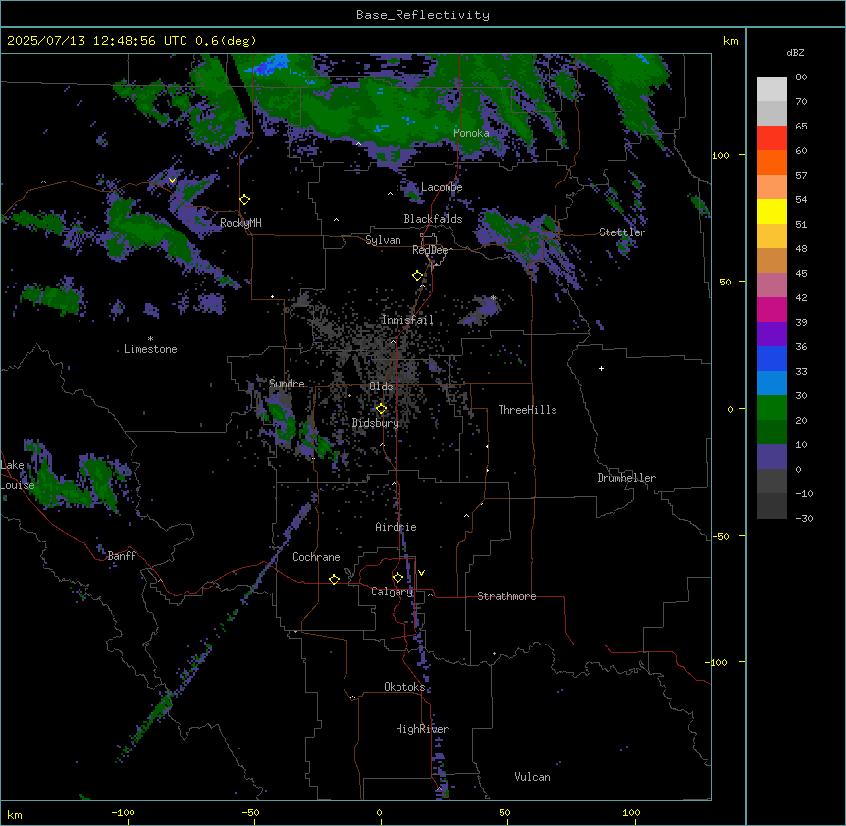Click the Lake Louise label
This screenshot has width=846, height=826.
16,475
